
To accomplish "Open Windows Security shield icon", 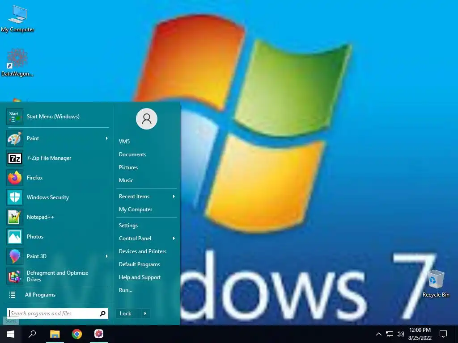I will tap(15, 197).
